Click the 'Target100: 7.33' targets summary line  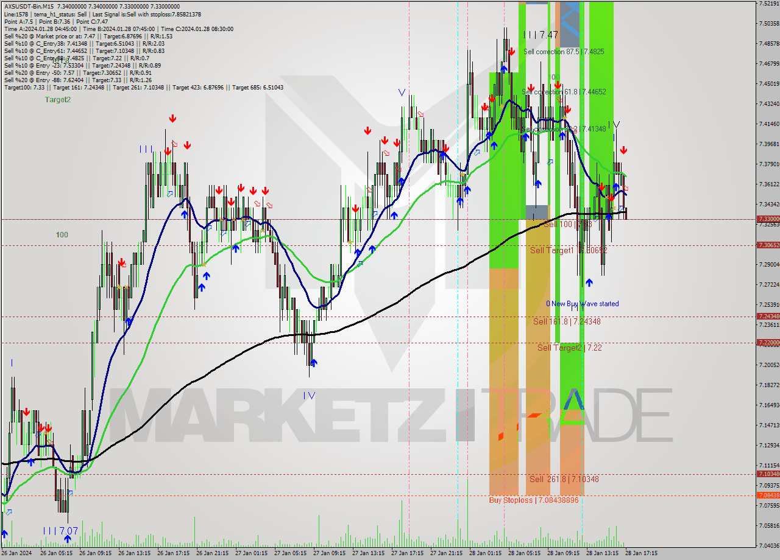point(143,88)
